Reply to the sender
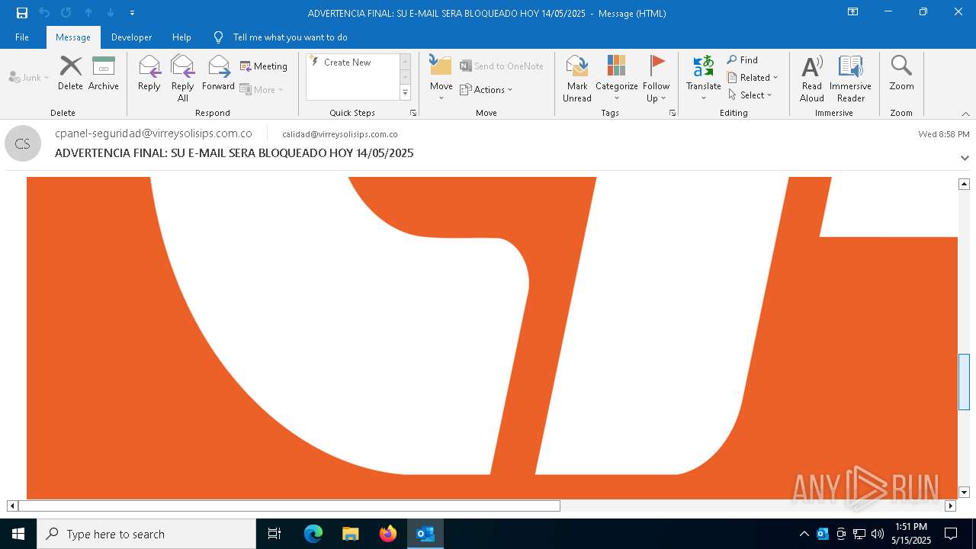The width and height of the screenshot is (976, 549). tap(149, 73)
